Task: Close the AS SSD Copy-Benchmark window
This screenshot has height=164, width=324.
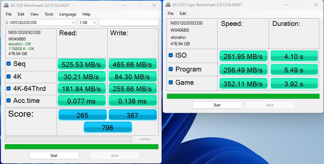Action: [x=316, y=5]
